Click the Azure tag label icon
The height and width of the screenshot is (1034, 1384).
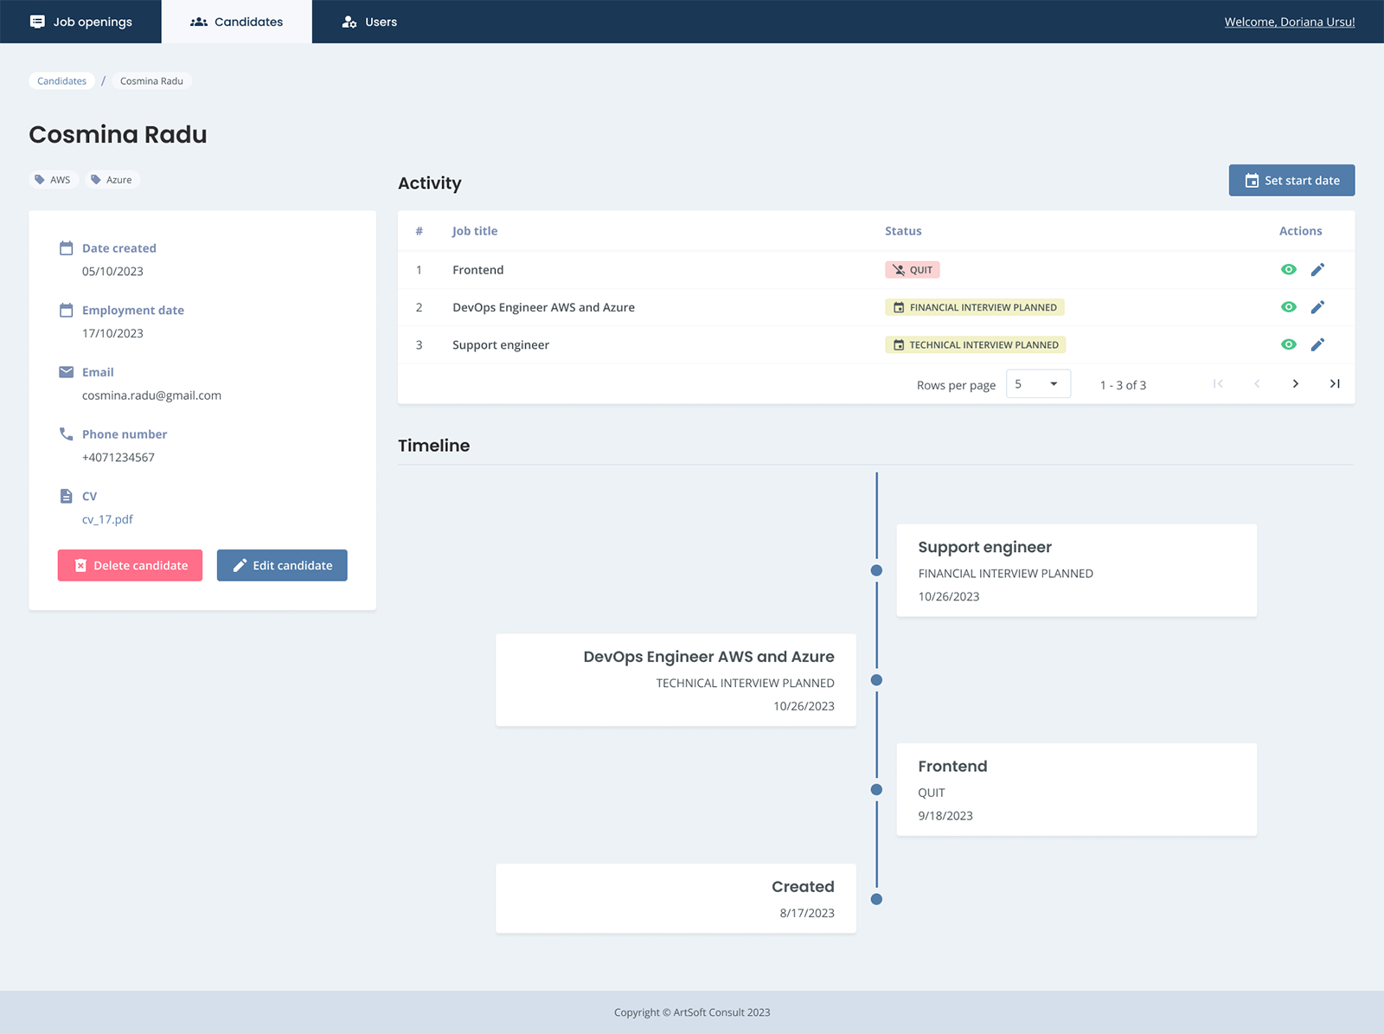[96, 180]
